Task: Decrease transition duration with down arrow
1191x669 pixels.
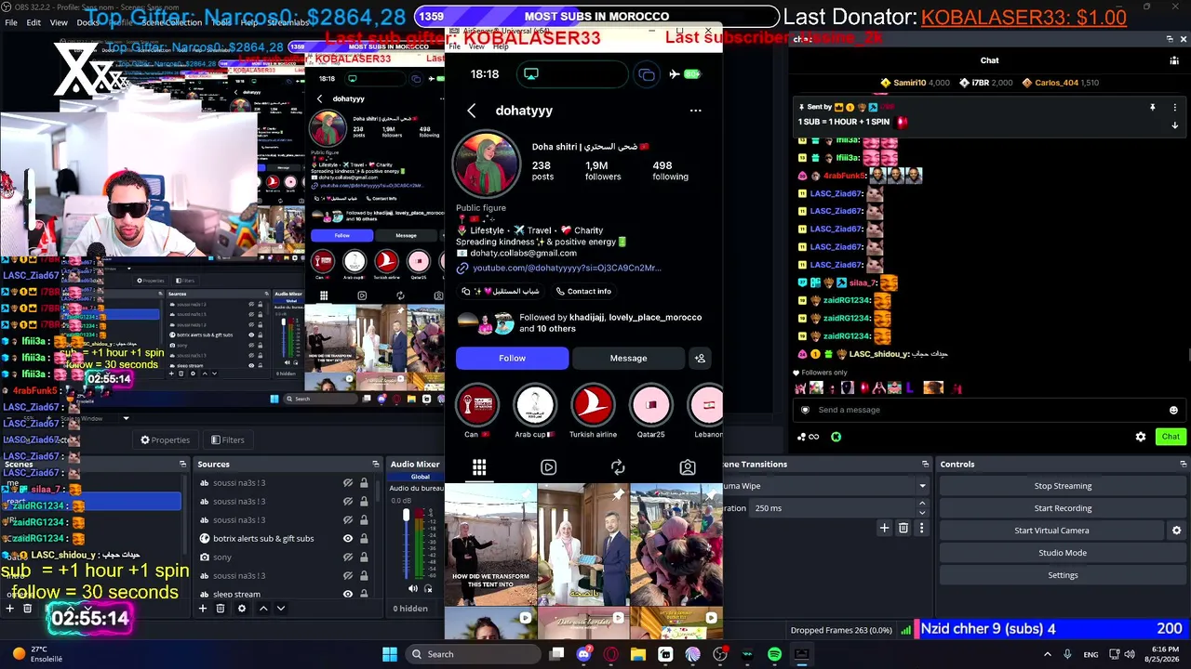Action: pyautogui.click(x=922, y=513)
